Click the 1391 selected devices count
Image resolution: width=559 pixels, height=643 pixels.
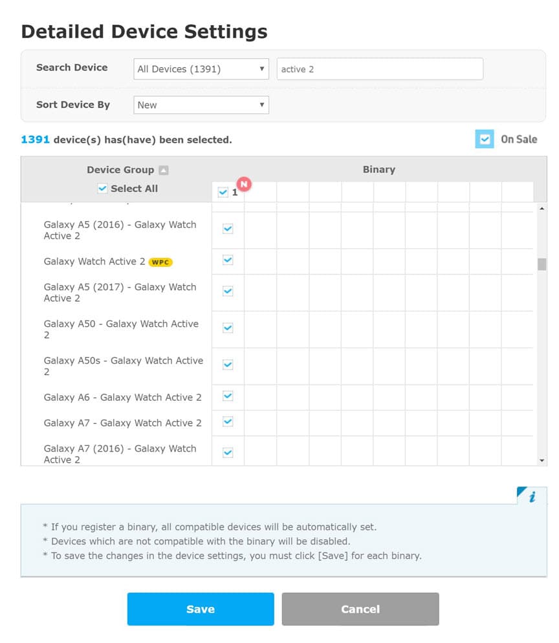[x=36, y=140]
